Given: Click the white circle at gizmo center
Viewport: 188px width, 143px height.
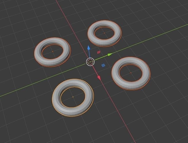Looking at the screenshot, I should point(90,62).
